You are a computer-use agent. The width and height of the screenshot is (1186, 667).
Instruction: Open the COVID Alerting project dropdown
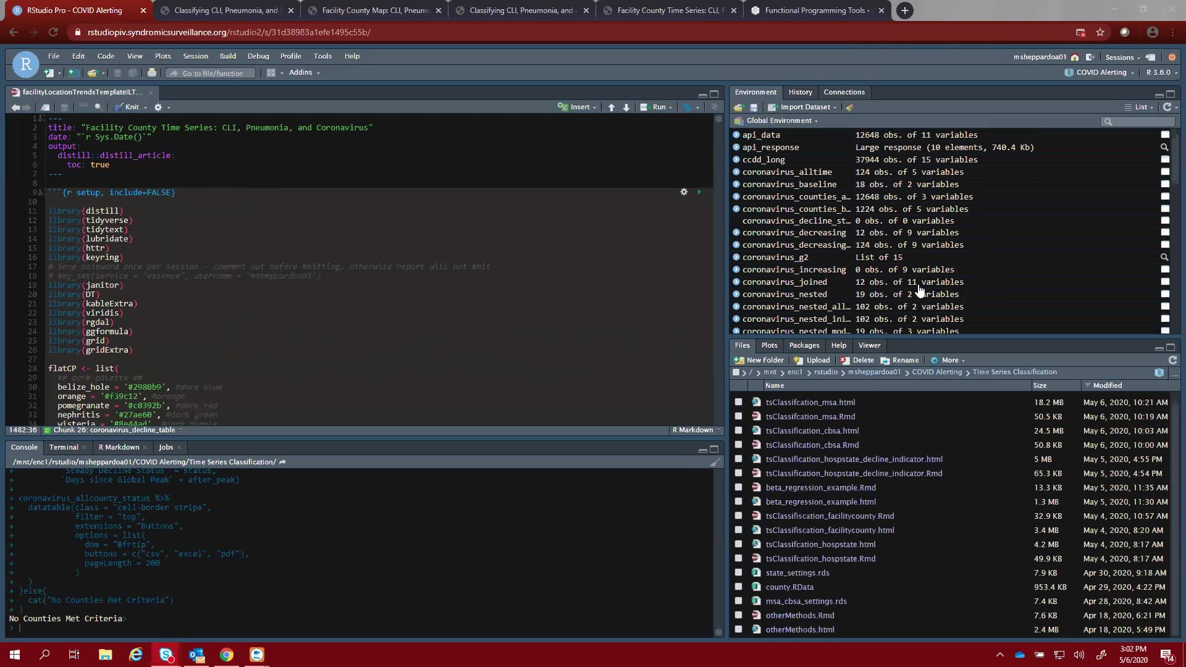[1100, 72]
